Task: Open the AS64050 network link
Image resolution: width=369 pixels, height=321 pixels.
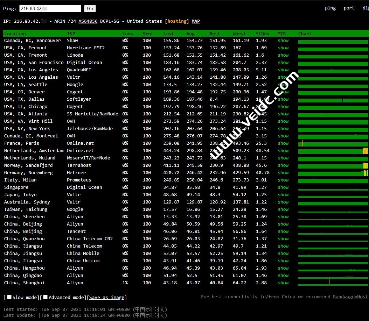Action: point(88,21)
